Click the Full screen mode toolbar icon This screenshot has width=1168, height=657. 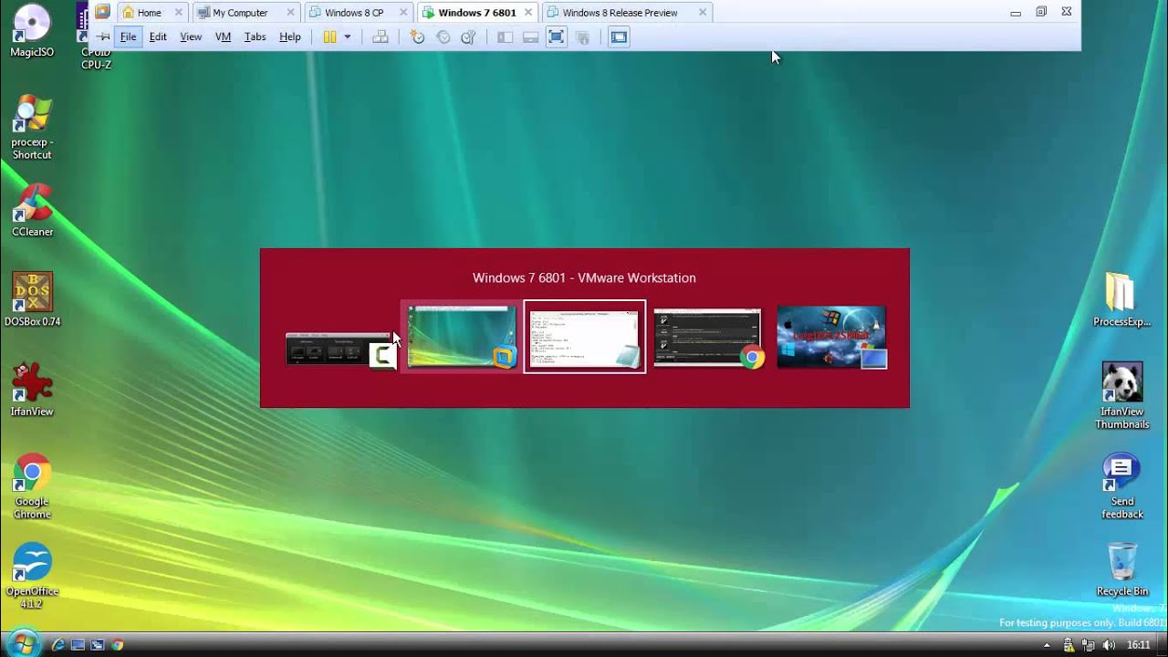tap(557, 37)
